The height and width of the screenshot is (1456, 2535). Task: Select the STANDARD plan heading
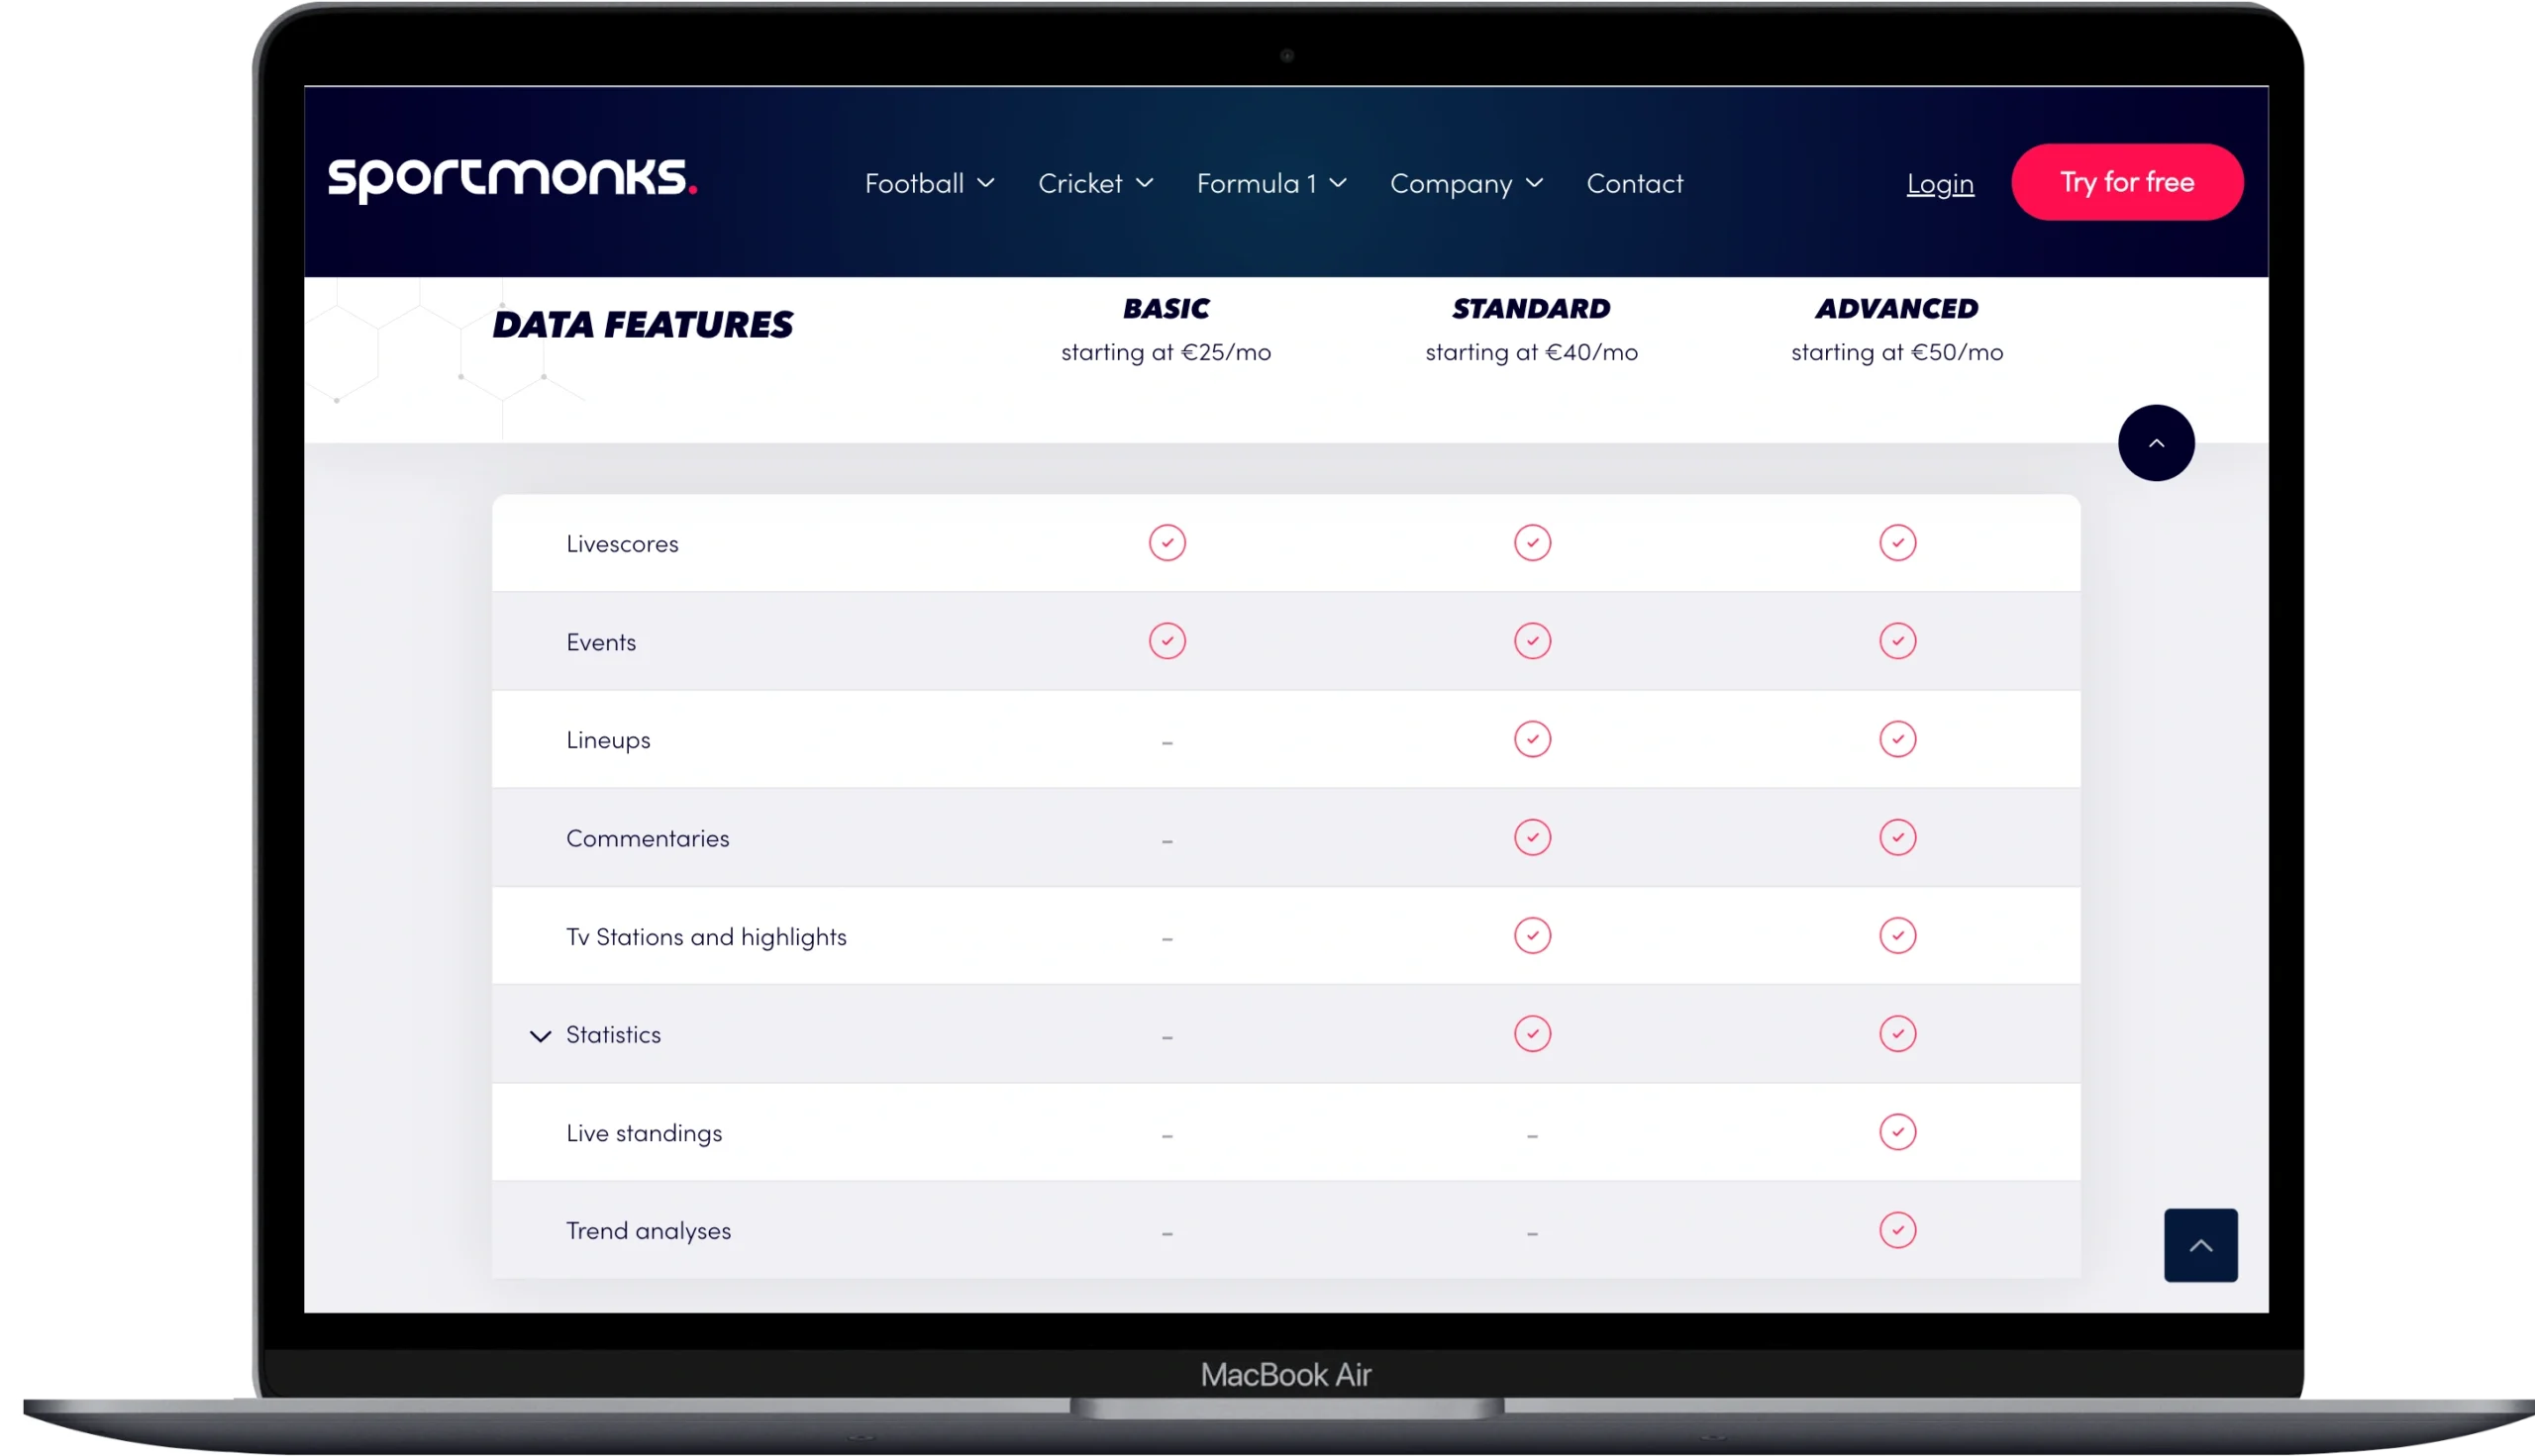pos(1531,309)
